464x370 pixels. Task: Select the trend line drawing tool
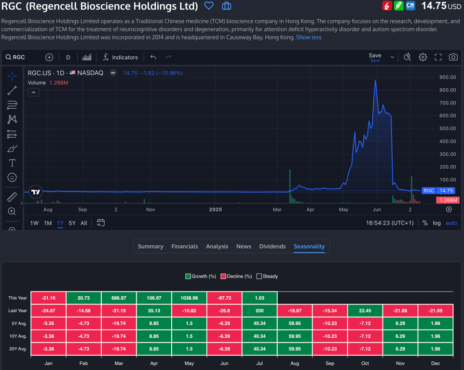12,91
